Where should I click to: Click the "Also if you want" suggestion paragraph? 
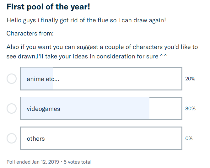(102, 51)
